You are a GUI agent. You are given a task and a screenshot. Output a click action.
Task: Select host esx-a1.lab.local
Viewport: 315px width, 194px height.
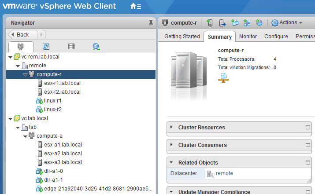coord(63,145)
